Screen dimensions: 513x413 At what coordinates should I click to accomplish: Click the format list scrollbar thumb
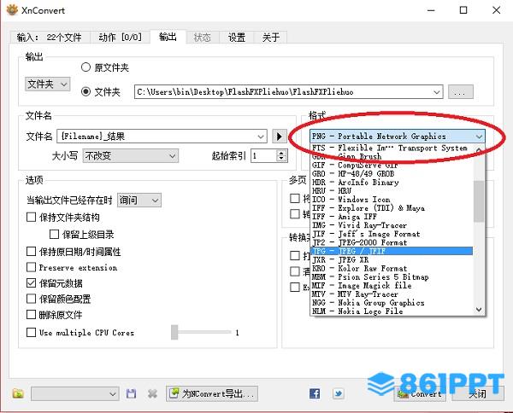(479, 201)
